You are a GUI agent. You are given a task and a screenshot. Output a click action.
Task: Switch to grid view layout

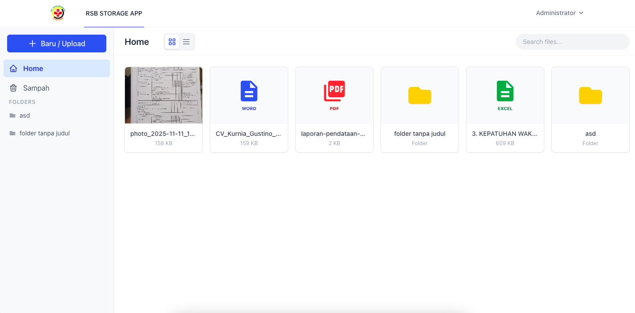tap(172, 42)
